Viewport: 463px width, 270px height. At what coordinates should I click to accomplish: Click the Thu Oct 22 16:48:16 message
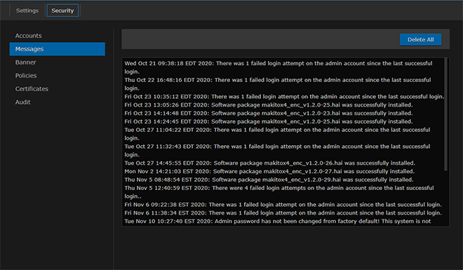pos(278,84)
